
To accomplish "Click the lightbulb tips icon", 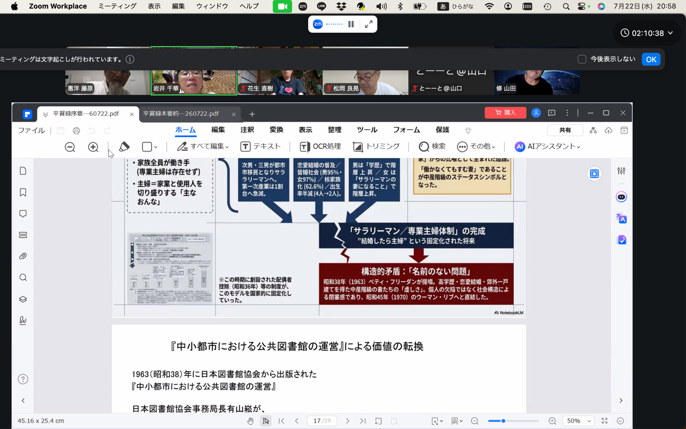I will click(468, 130).
